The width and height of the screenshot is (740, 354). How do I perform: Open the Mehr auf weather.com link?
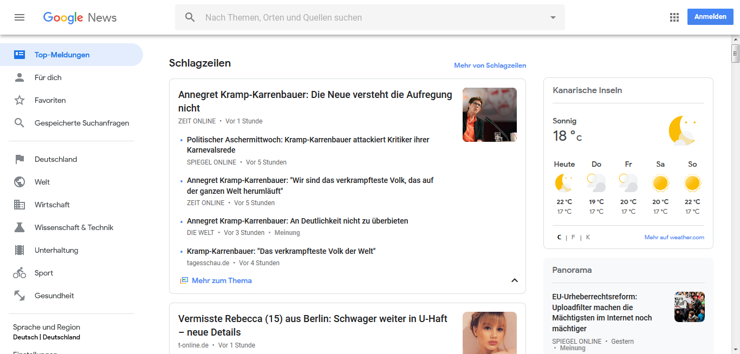(674, 237)
